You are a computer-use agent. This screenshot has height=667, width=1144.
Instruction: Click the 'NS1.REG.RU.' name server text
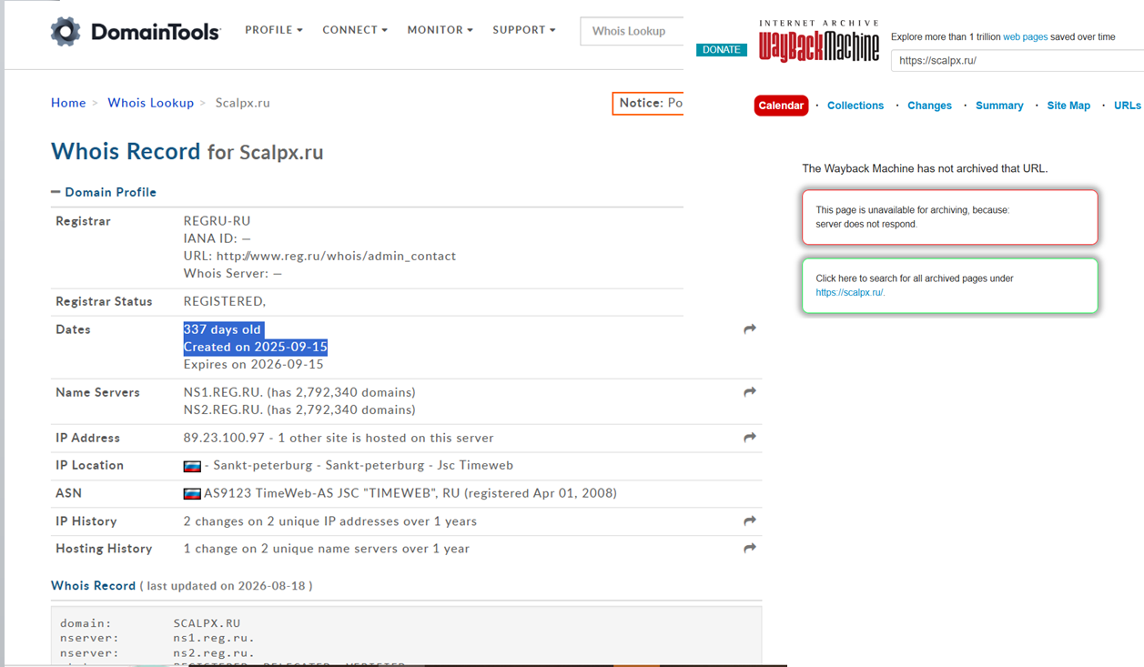tap(224, 392)
